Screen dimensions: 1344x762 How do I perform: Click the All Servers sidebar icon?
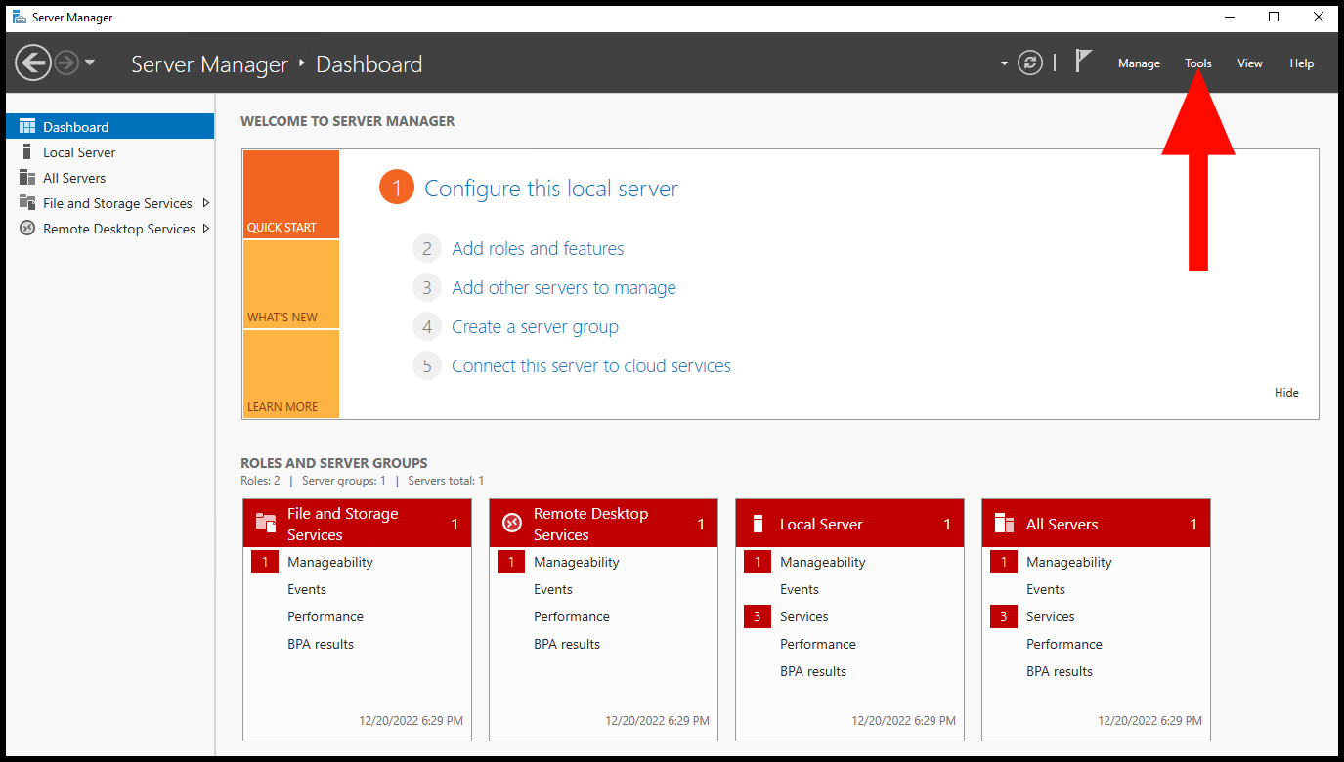[x=27, y=177]
